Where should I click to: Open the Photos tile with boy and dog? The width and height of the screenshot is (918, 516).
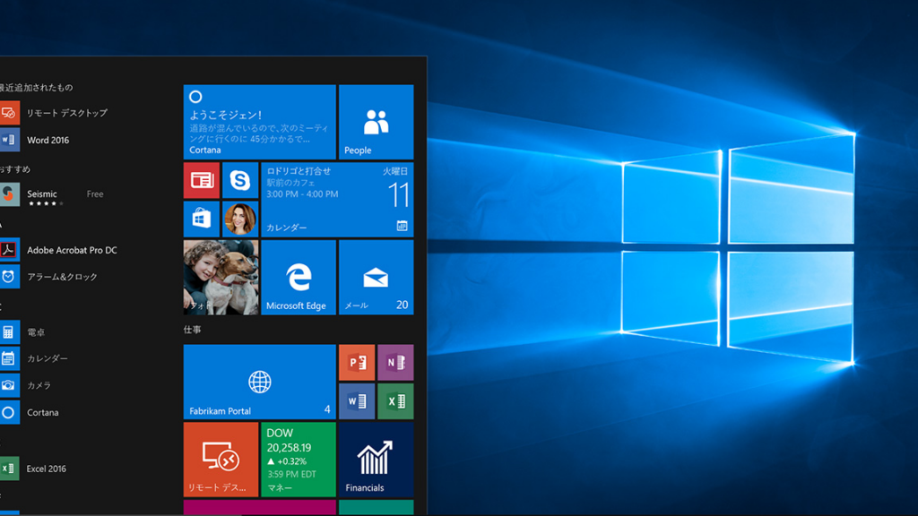(x=221, y=277)
